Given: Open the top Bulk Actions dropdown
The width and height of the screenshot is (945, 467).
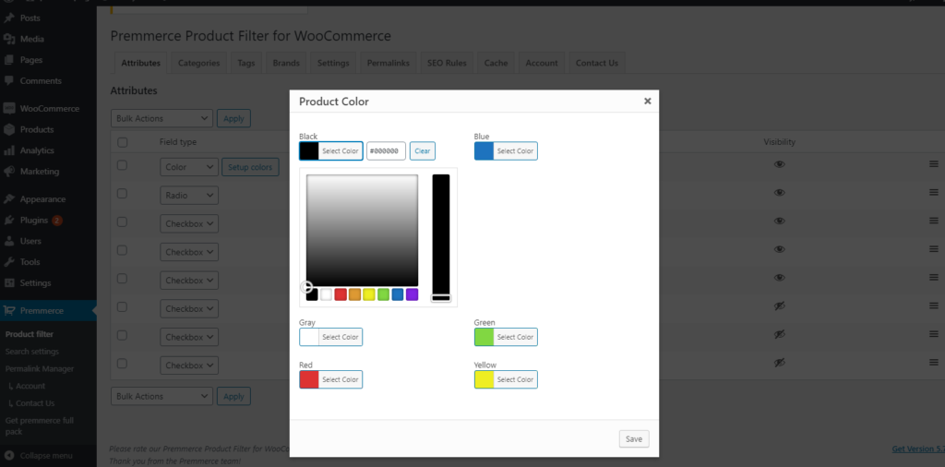Looking at the screenshot, I should point(161,118).
